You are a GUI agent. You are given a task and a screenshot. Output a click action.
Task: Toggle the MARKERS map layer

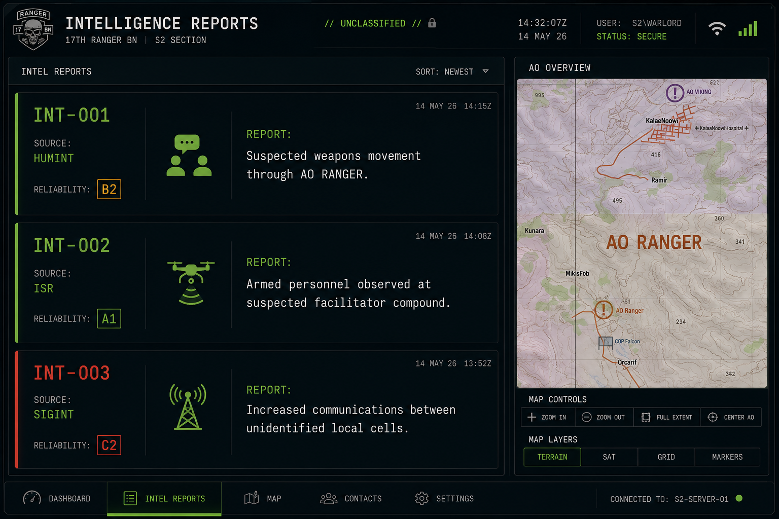click(727, 457)
